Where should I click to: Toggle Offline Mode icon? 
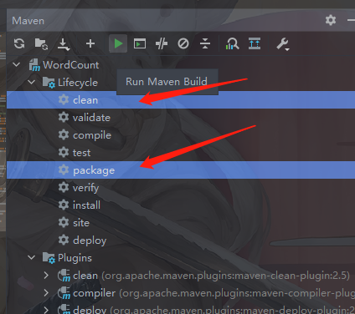click(x=162, y=43)
